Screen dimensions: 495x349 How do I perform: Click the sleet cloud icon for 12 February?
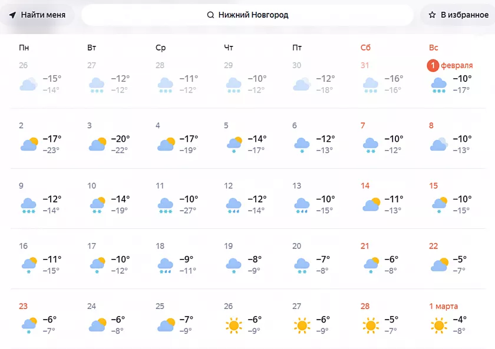pos(234,204)
